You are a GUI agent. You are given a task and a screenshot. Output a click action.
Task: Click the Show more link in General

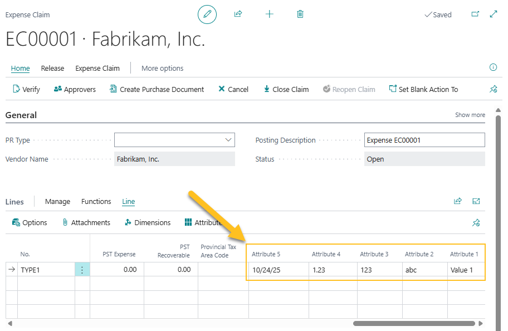470,114
